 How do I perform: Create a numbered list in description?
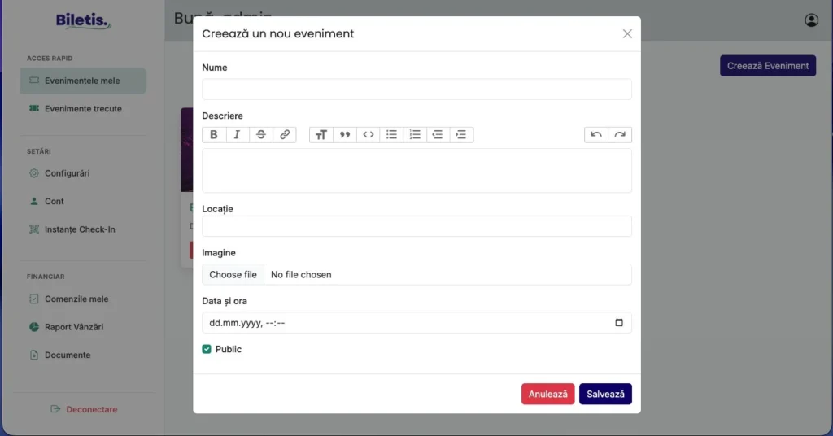pos(415,135)
